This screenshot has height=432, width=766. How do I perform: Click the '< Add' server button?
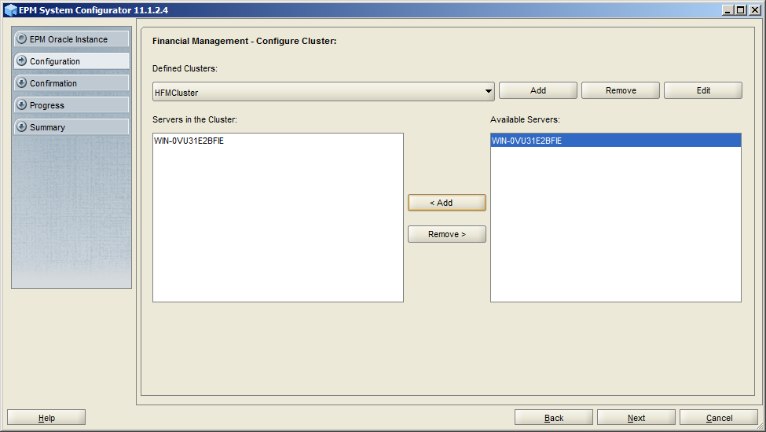[x=447, y=203]
